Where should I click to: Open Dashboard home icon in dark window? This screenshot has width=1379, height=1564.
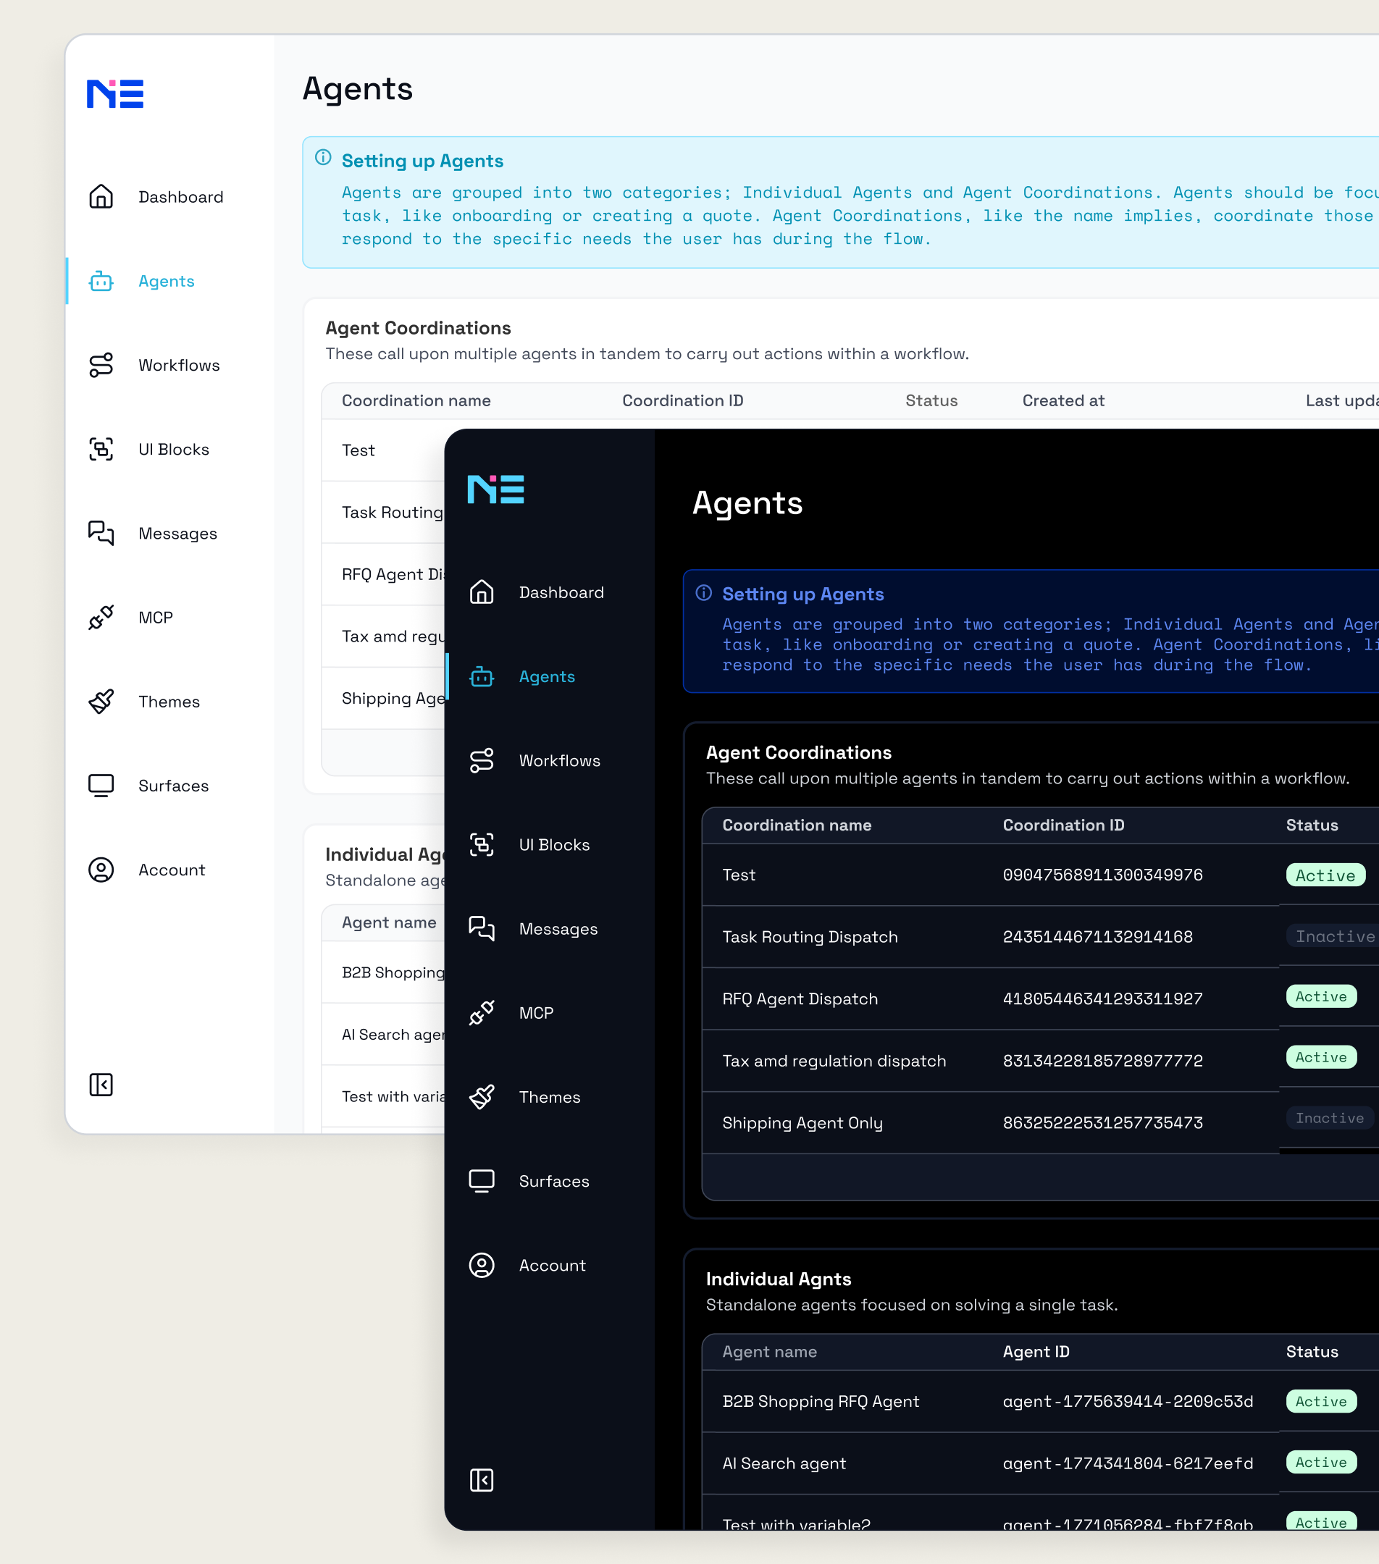[x=482, y=592]
